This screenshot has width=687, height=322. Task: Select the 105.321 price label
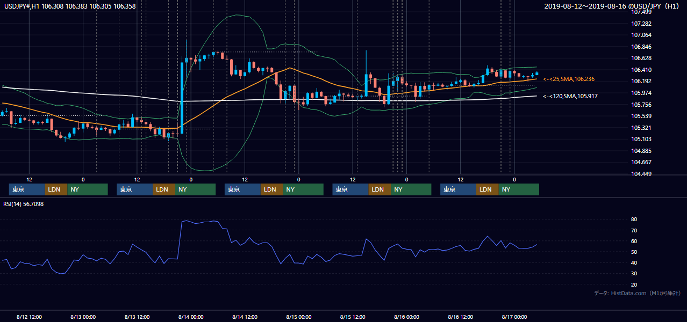point(641,128)
